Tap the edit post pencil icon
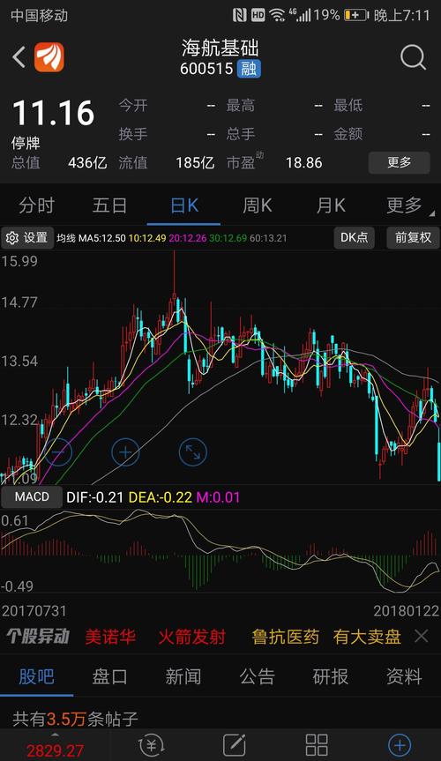The height and width of the screenshot is (761, 441). click(x=234, y=744)
